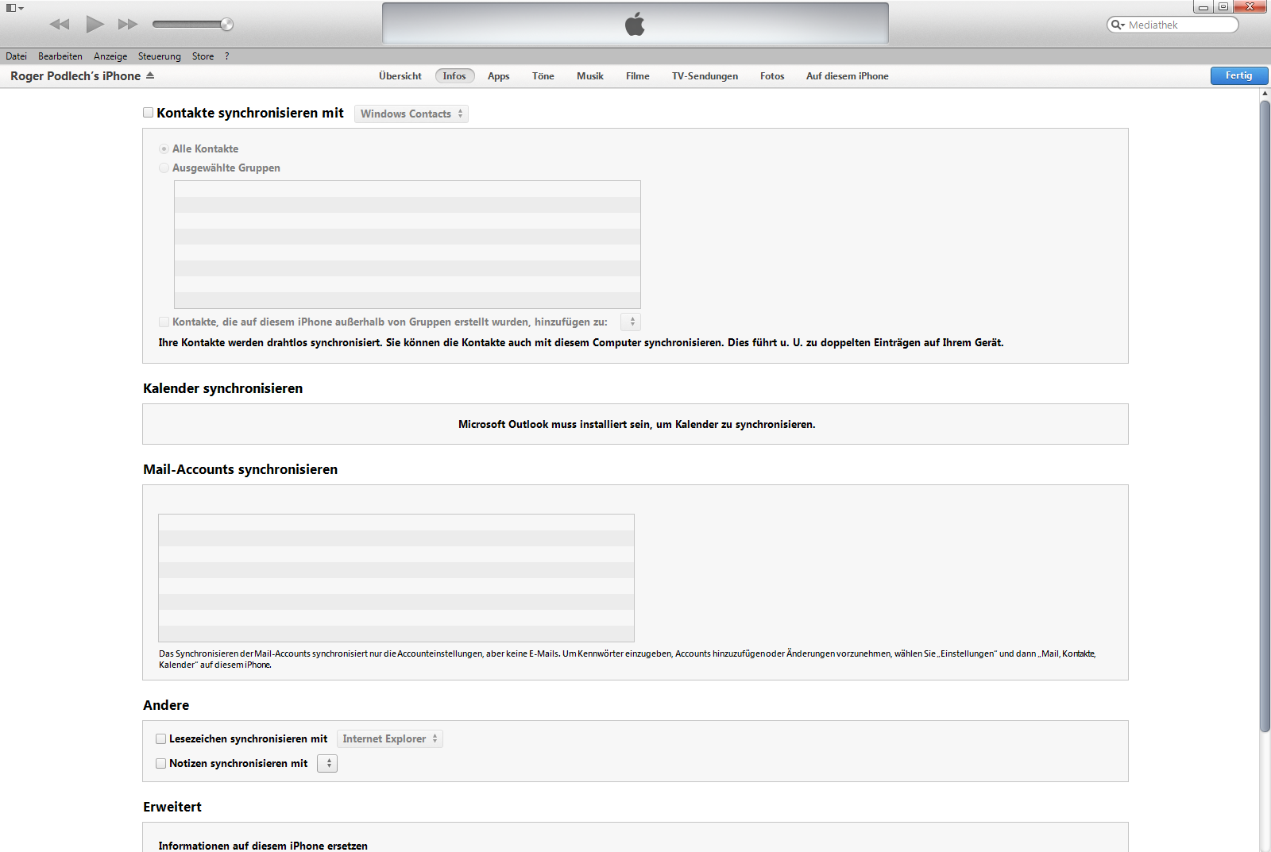Click the eject icon beside iPhone name
This screenshot has height=852, width=1271.
[150, 75]
